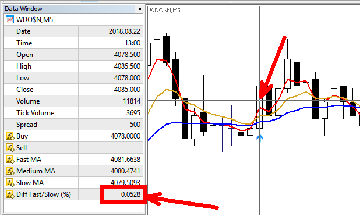Select the Date value 2018.08.22
The image size is (360, 216).
125,31
